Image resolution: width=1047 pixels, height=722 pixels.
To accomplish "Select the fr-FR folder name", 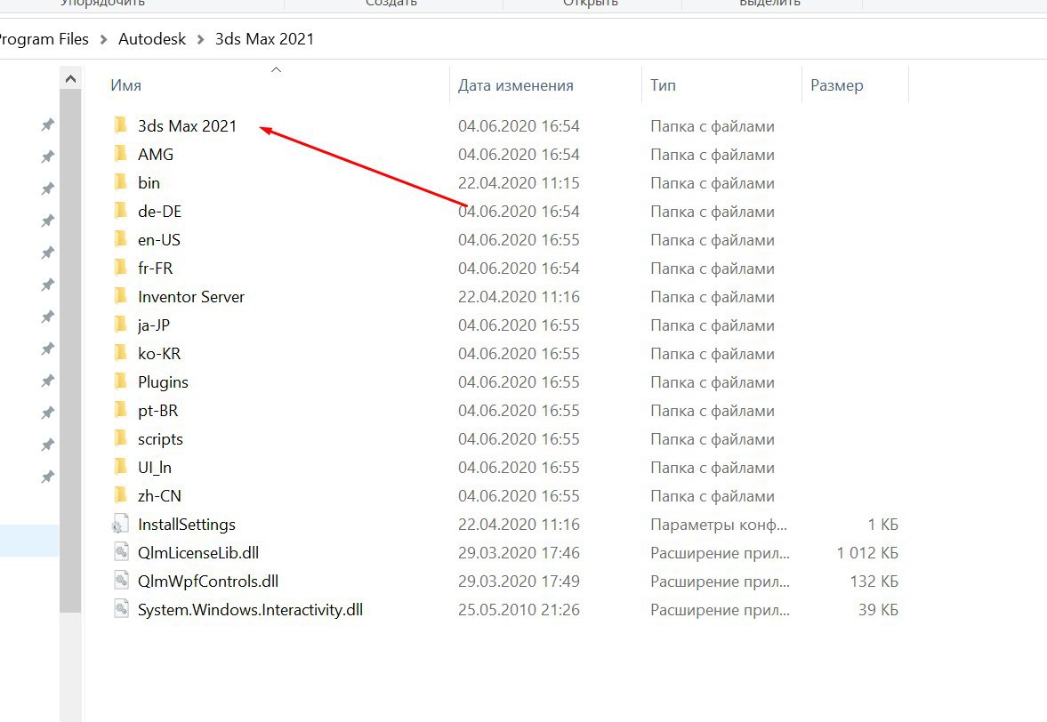I will click(155, 268).
